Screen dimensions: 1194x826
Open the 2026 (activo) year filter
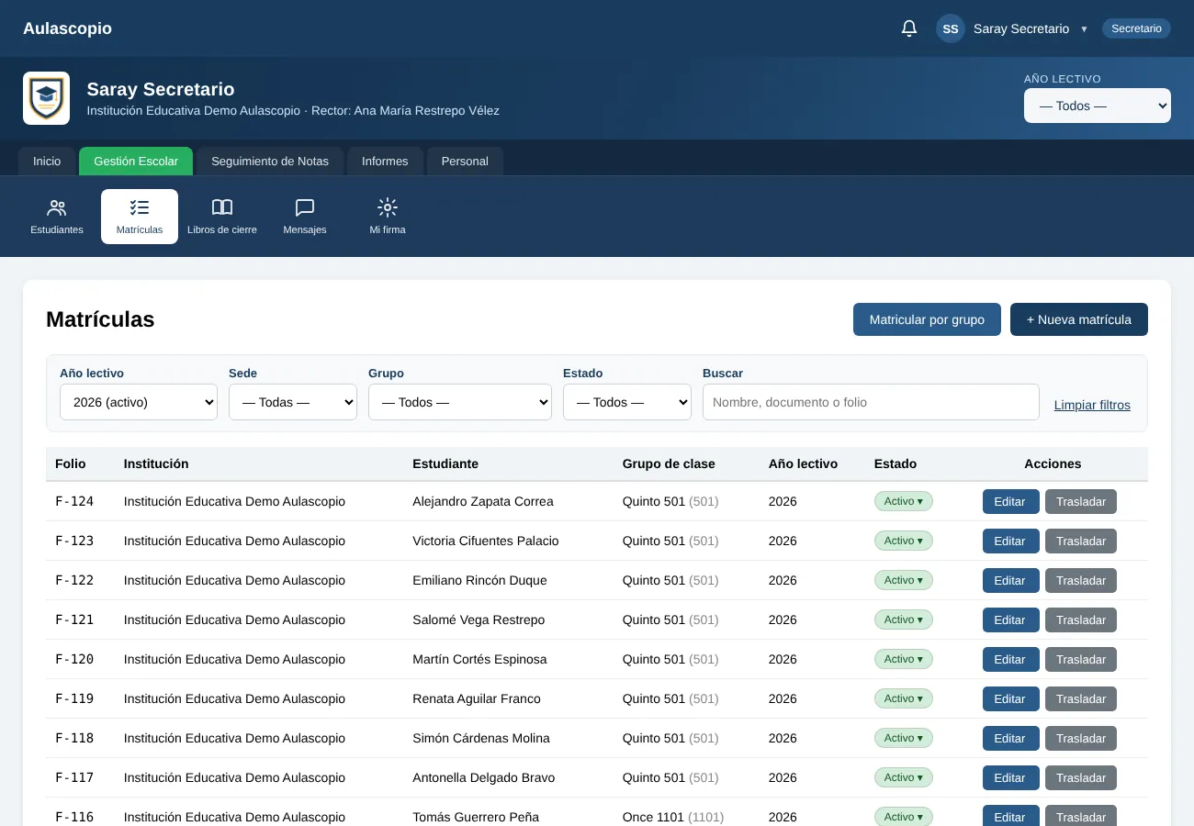click(139, 402)
